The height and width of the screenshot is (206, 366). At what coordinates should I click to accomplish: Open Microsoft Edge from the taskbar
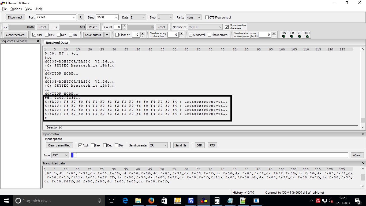click(x=125, y=201)
